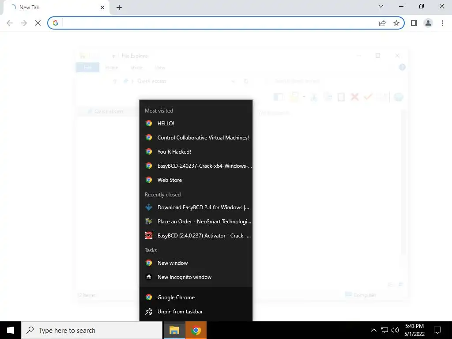
Task: Open network status tray icon
Action: 384,330
